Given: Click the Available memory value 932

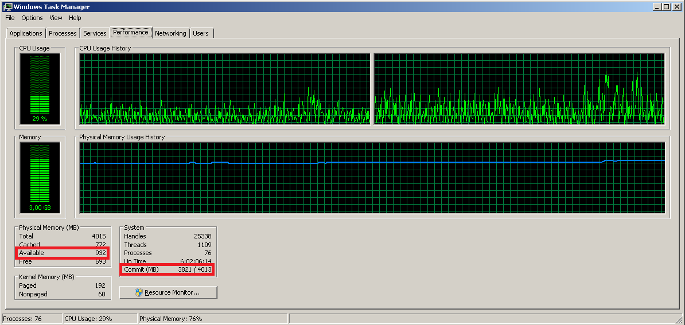Looking at the screenshot, I should (100, 253).
